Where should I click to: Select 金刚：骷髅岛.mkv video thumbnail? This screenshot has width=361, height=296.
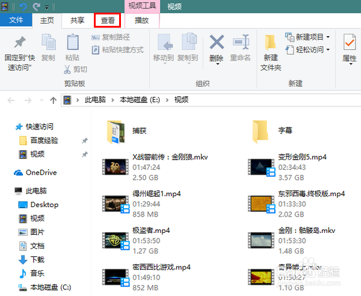point(261,240)
